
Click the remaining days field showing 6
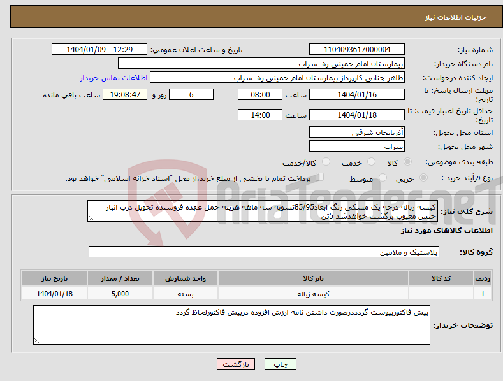click(191, 94)
